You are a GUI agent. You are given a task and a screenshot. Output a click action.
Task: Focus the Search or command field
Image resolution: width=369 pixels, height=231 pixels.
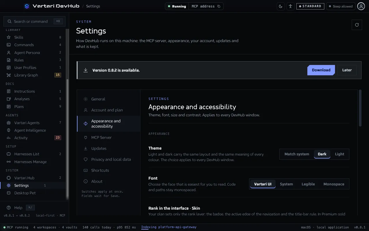click(34, 21)
